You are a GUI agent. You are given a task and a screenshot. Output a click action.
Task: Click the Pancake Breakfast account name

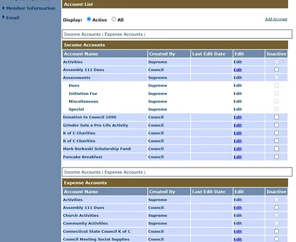pos(82,157)
